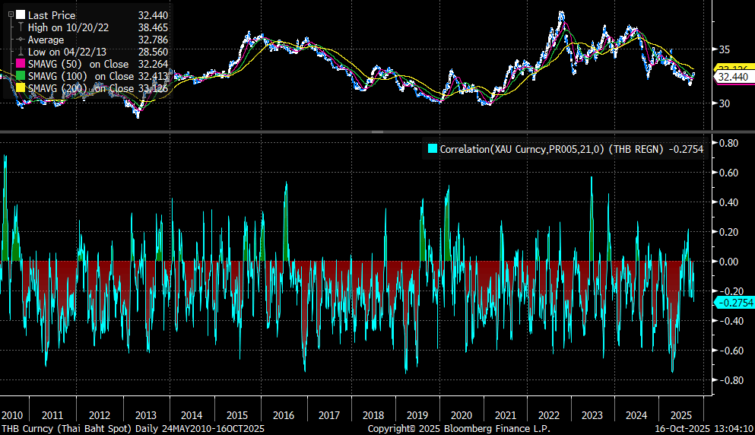Click the 0.80 correlation axis label
This screenshot has width=755, height=435.
coord(728,143)
